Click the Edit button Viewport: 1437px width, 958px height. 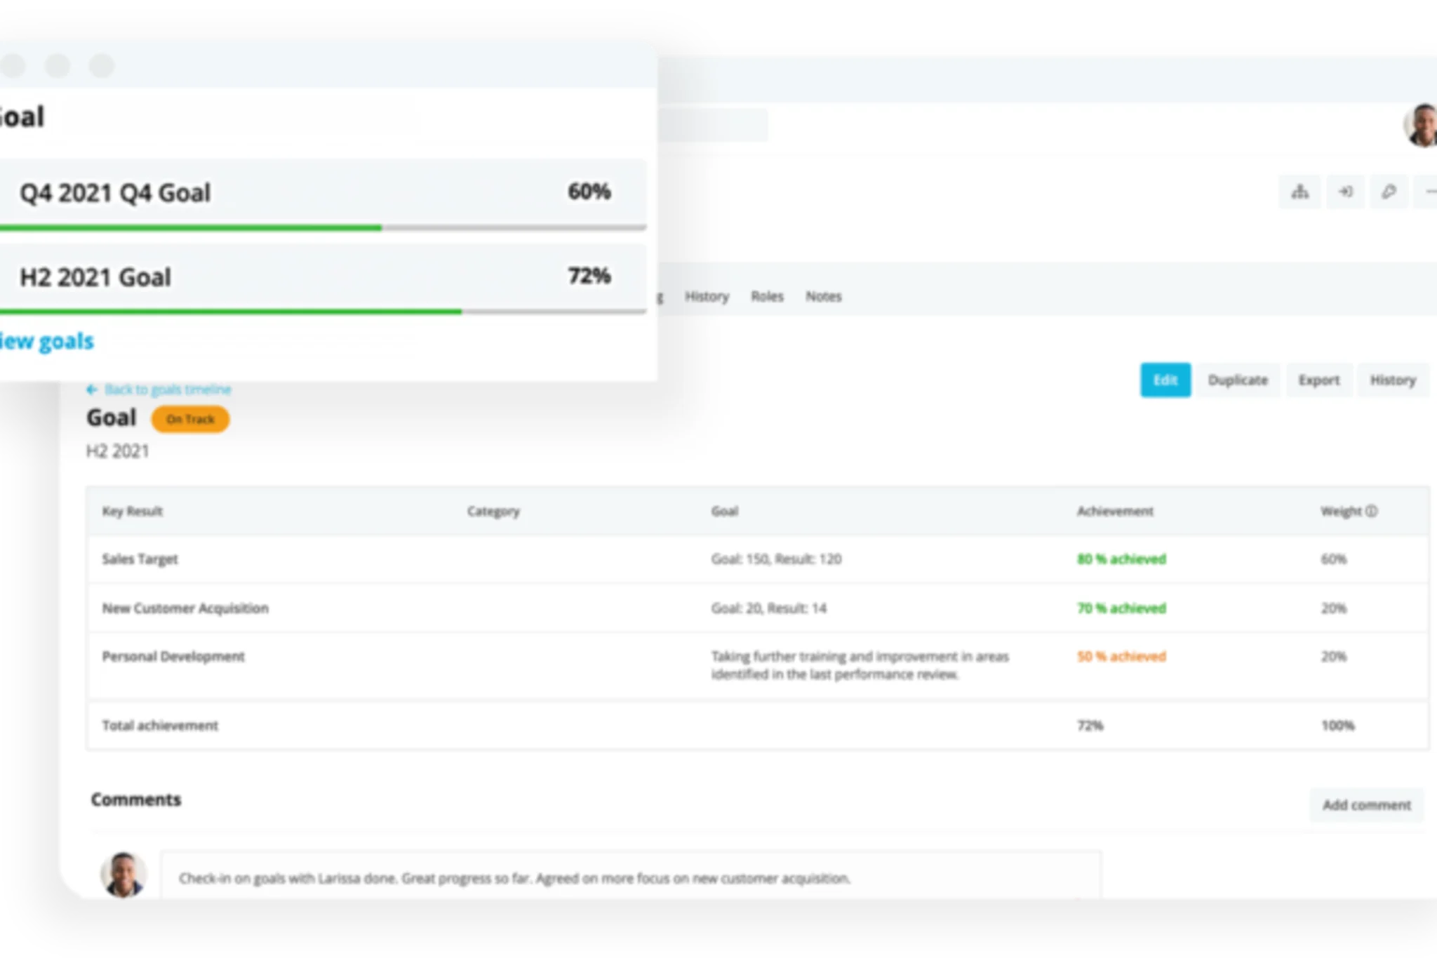point(1165,380)
